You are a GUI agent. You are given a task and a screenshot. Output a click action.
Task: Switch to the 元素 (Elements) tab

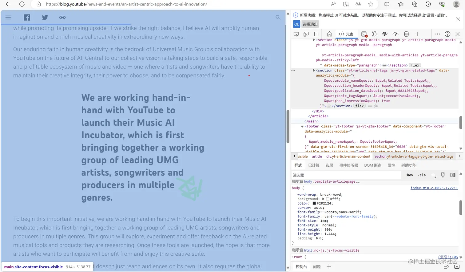pyautogui.click(x=346, y=34)
